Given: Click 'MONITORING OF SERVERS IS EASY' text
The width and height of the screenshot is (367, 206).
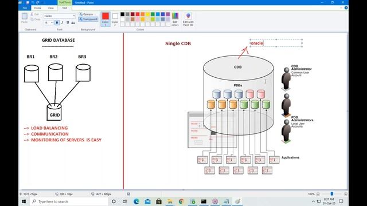Looking at the screenshot, I should click(67, 140).
